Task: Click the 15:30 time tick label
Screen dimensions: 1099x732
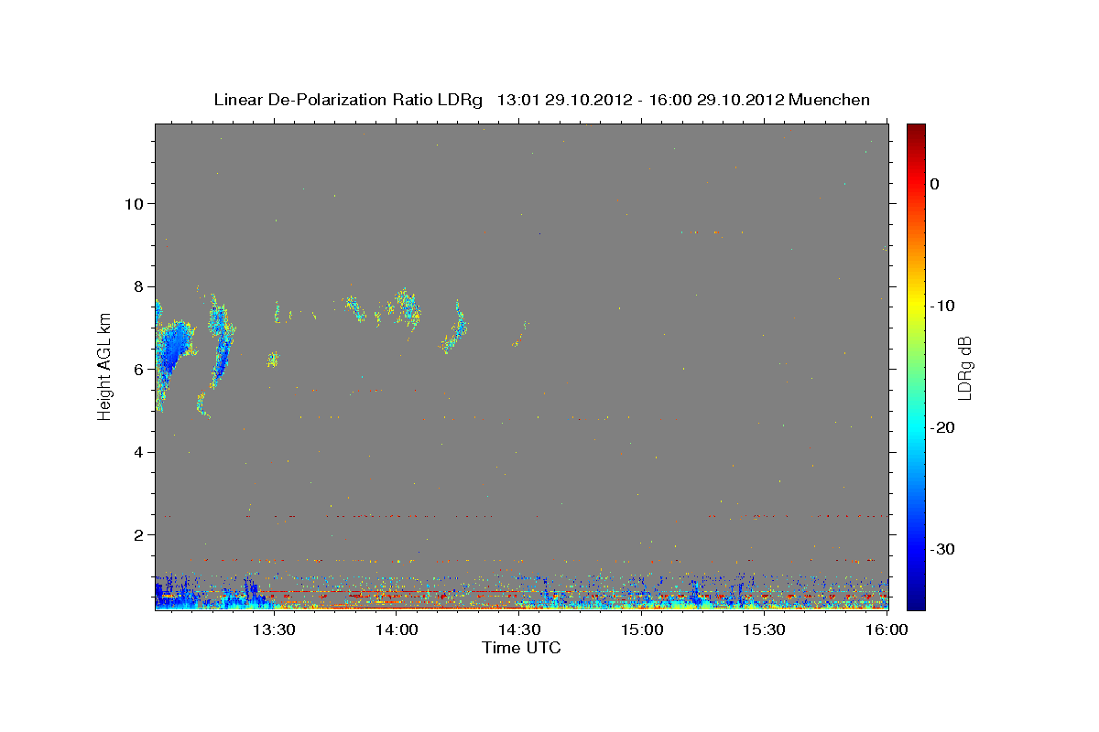Action: 765,630
